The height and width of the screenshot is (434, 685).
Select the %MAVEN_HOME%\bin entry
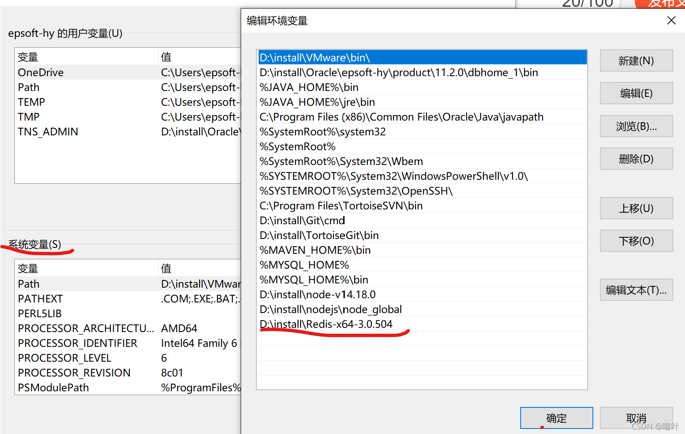click(x=422, y=250)
